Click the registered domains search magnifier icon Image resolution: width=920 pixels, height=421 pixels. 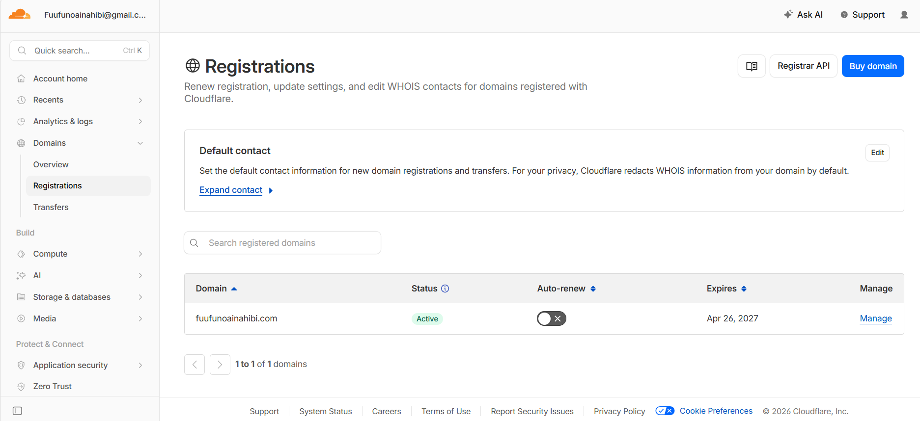(194, 243)
